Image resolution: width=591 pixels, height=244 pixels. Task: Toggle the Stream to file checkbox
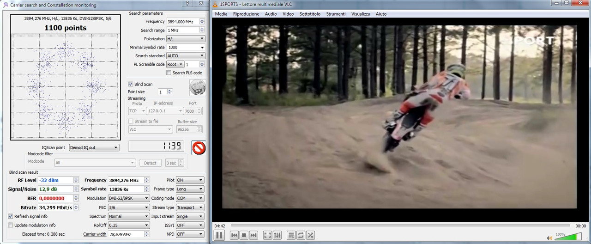pos(131,122)
